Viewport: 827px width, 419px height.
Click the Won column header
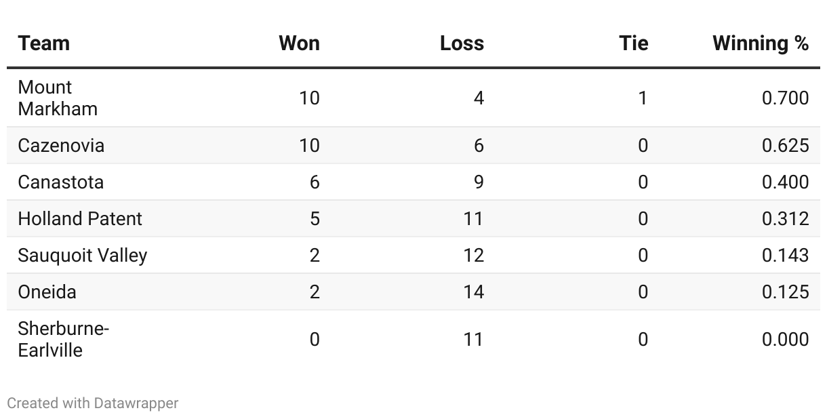pos(299,43)
